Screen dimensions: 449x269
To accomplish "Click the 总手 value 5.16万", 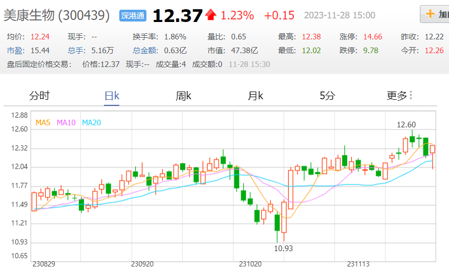I will click(x=102, y=51).
